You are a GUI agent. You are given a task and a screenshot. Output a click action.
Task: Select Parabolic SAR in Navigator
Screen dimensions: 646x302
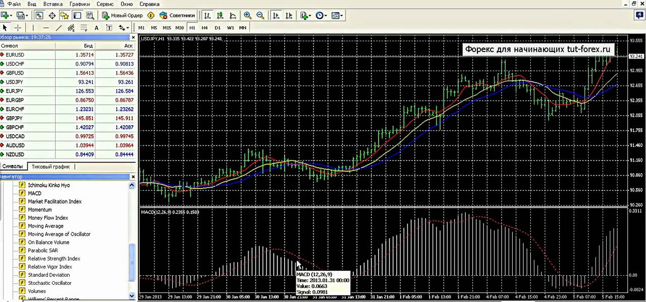click(x=42, y=250)
